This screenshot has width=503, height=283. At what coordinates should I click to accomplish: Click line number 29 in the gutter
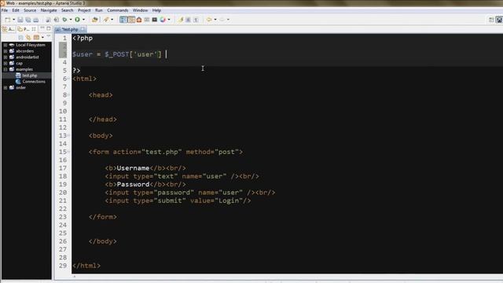63,266
